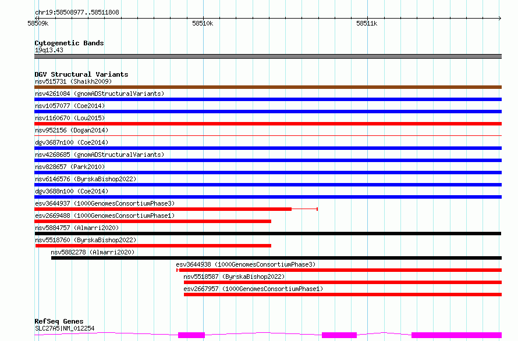Open nsv1160670 (Lou2015) variant label

click(x=70, y=118)
